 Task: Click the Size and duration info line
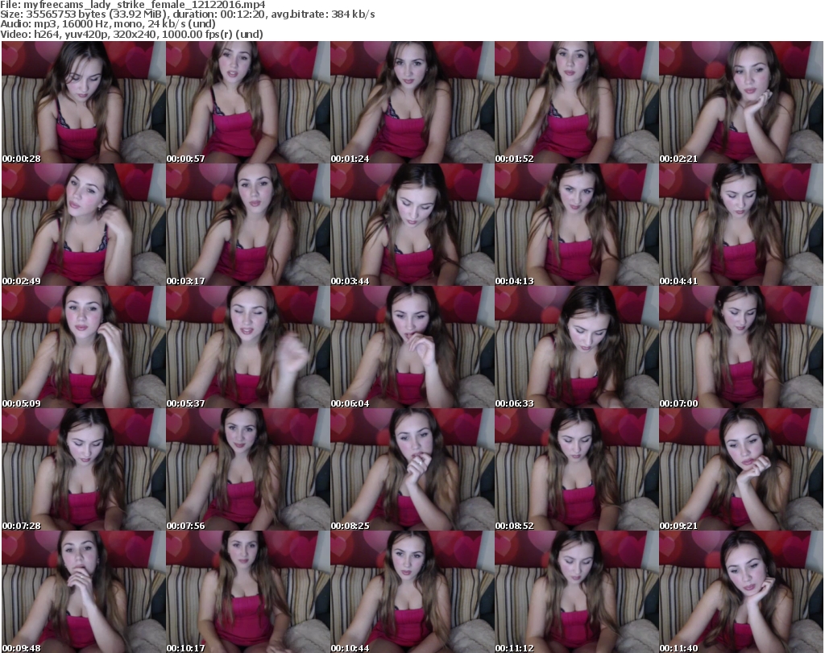pyautogui.click(x=187, y=14)
